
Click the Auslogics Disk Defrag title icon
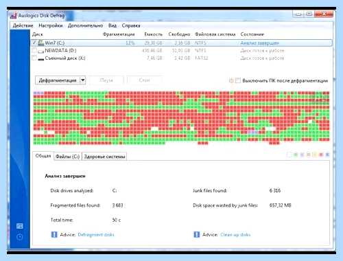coord(13,16)
